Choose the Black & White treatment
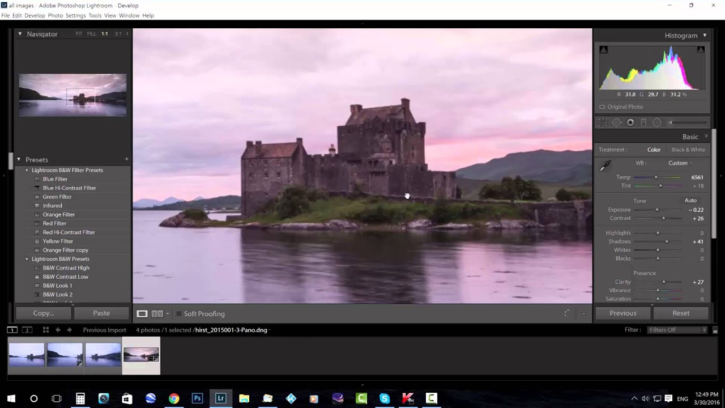The width and height of the screenshot is (725, 408). [688, 150]
